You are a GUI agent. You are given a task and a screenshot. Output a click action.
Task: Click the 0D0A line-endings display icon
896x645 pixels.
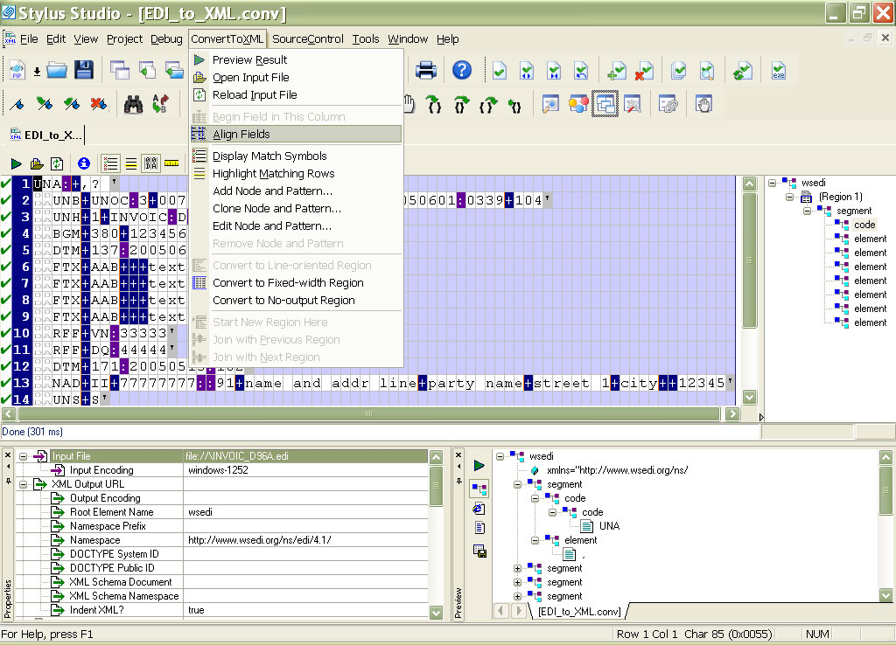pyautogui.click(x=150, y=163)
